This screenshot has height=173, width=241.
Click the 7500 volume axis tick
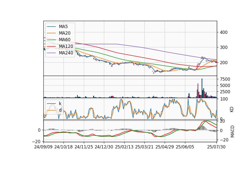click(225, 79)
